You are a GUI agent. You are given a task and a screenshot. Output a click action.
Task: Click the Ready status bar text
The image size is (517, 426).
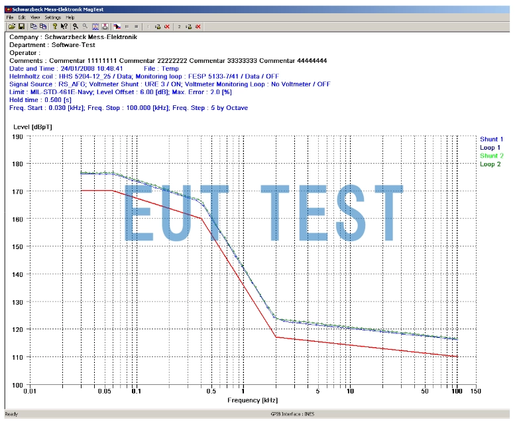tap(11, 414)
